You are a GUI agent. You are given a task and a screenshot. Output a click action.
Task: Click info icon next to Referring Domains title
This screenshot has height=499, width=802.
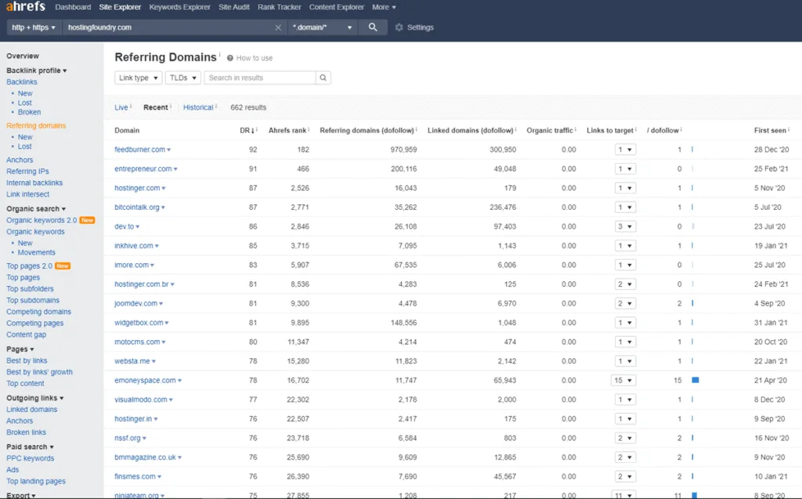220,54
